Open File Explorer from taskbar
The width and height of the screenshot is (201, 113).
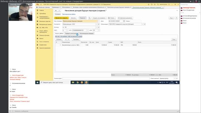[73, 83]
